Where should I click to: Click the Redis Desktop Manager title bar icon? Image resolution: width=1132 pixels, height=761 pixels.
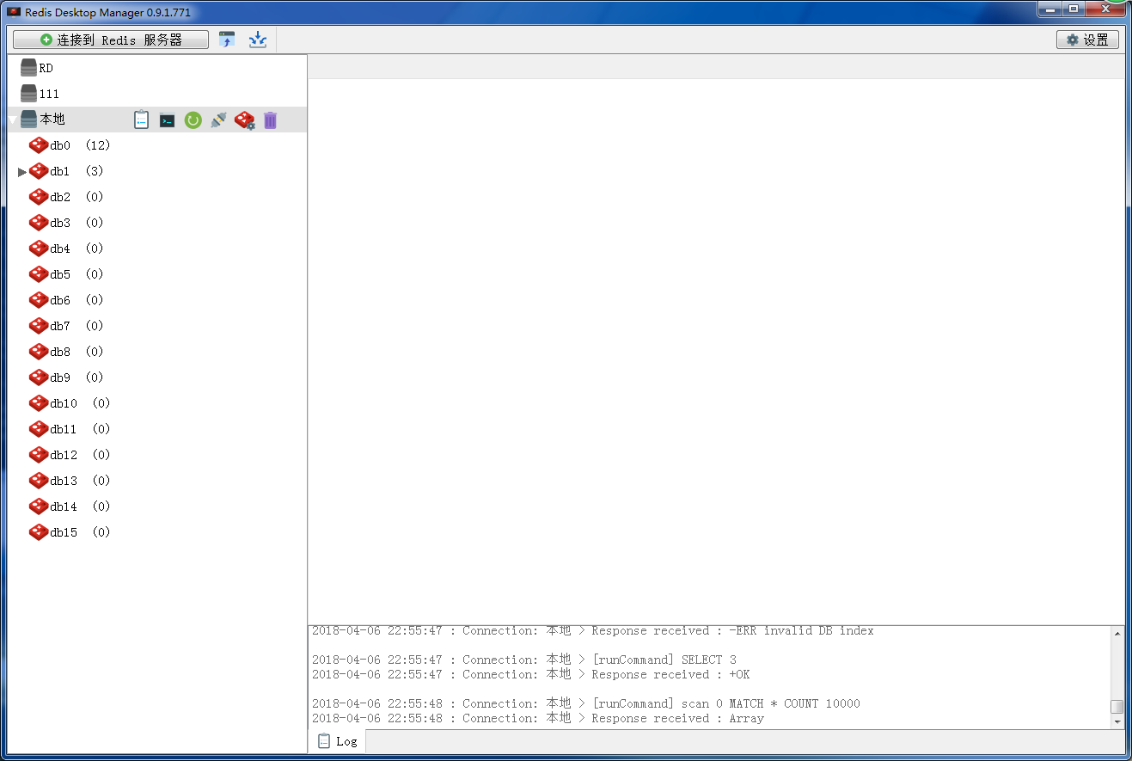point(14,12)
